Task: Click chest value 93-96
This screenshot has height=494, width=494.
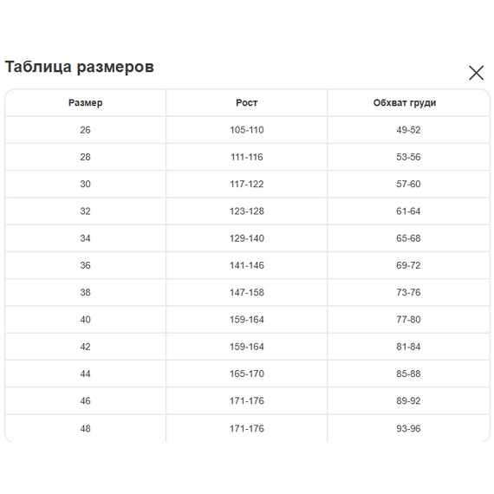Action: pyautogui.click(x=408, y=428)
